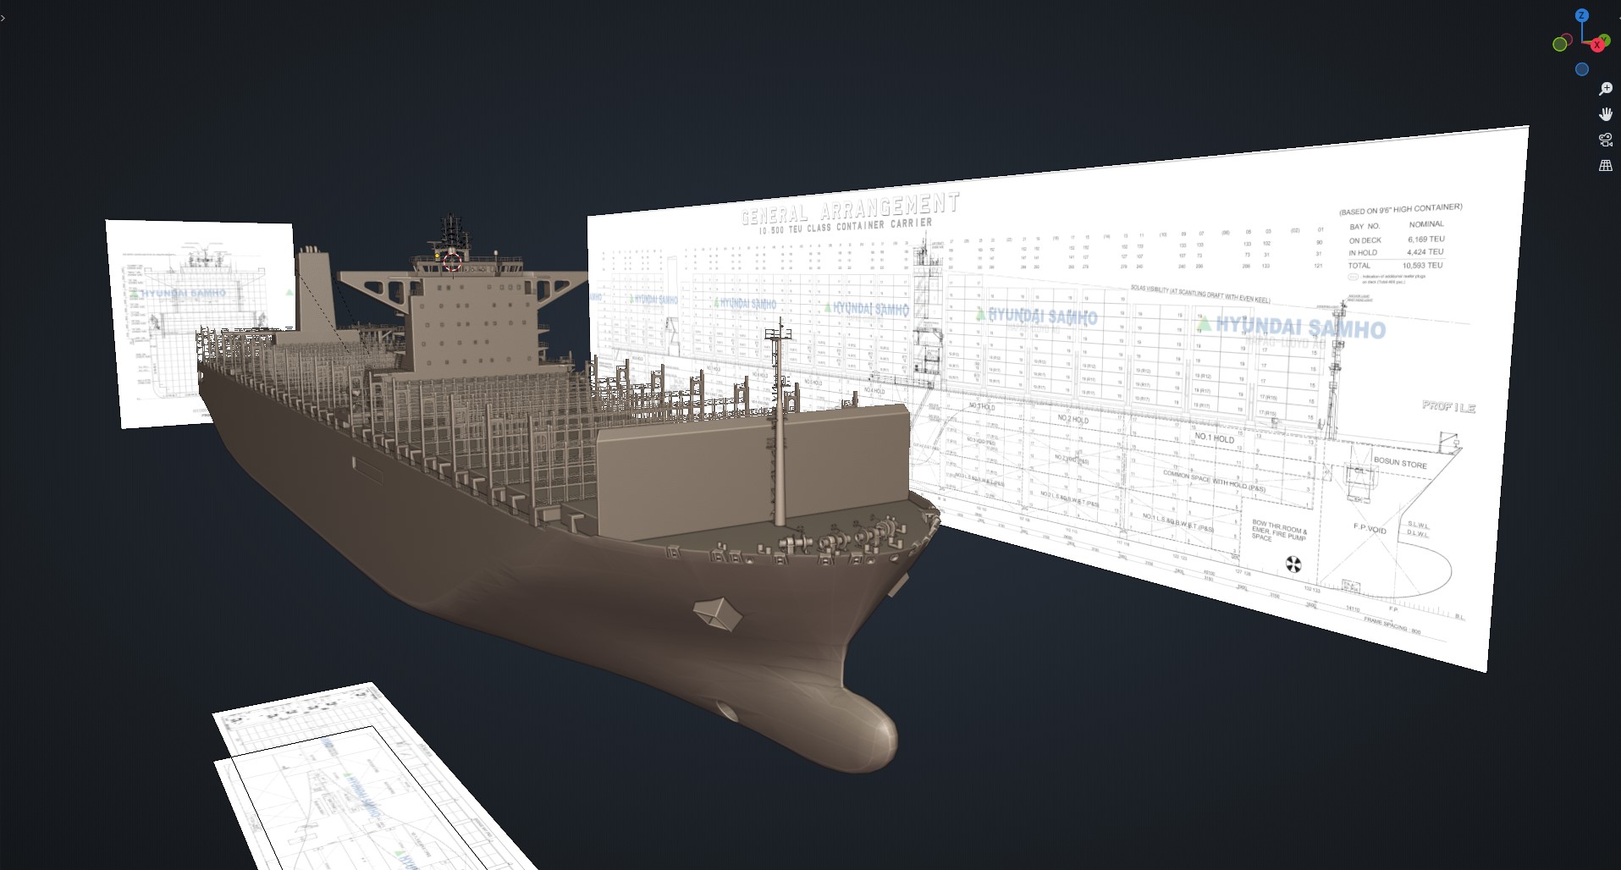Toggle the camera view icon
Image resolution: width=1621 pixels, height=870 pixels.
[1605, 140]
